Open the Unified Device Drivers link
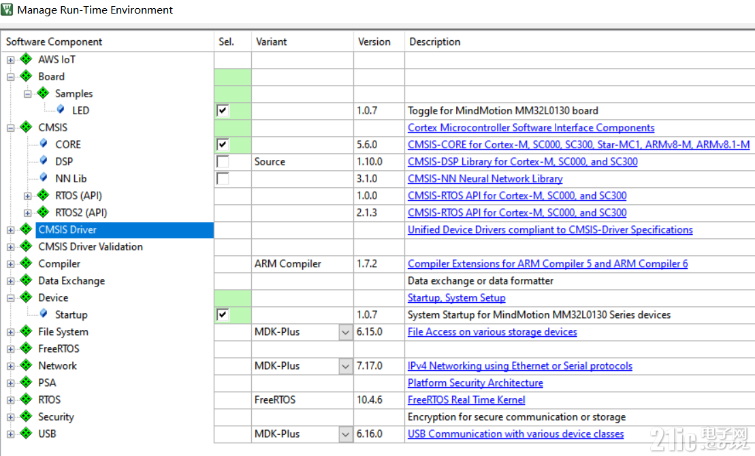Screen dimensions: 755x456 click(550, 229)
